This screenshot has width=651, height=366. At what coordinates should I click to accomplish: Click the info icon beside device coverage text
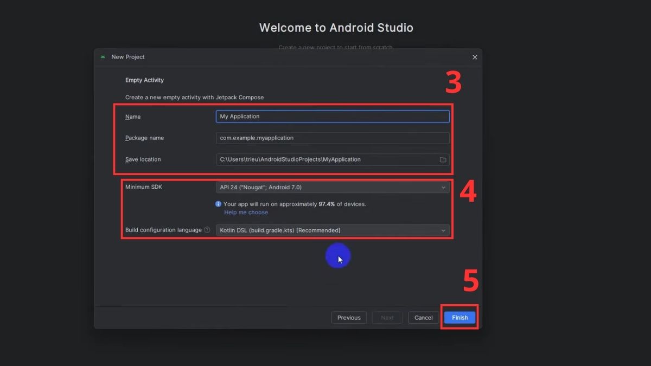click(218, 204)
